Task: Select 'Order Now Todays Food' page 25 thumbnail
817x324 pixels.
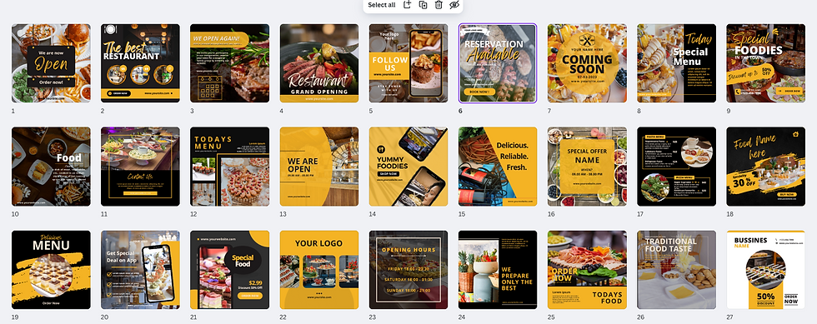Action: (x=587, y=270)
